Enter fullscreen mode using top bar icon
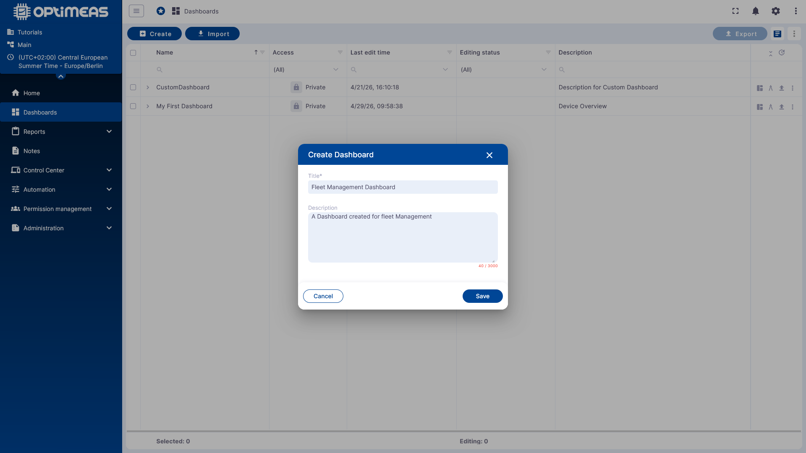The height and width of the screenshot is (453, 806). (735, 11)
